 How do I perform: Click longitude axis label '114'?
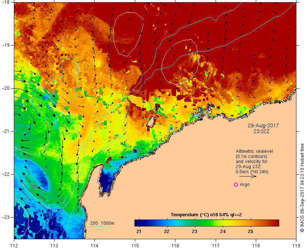tap(95, 245)
